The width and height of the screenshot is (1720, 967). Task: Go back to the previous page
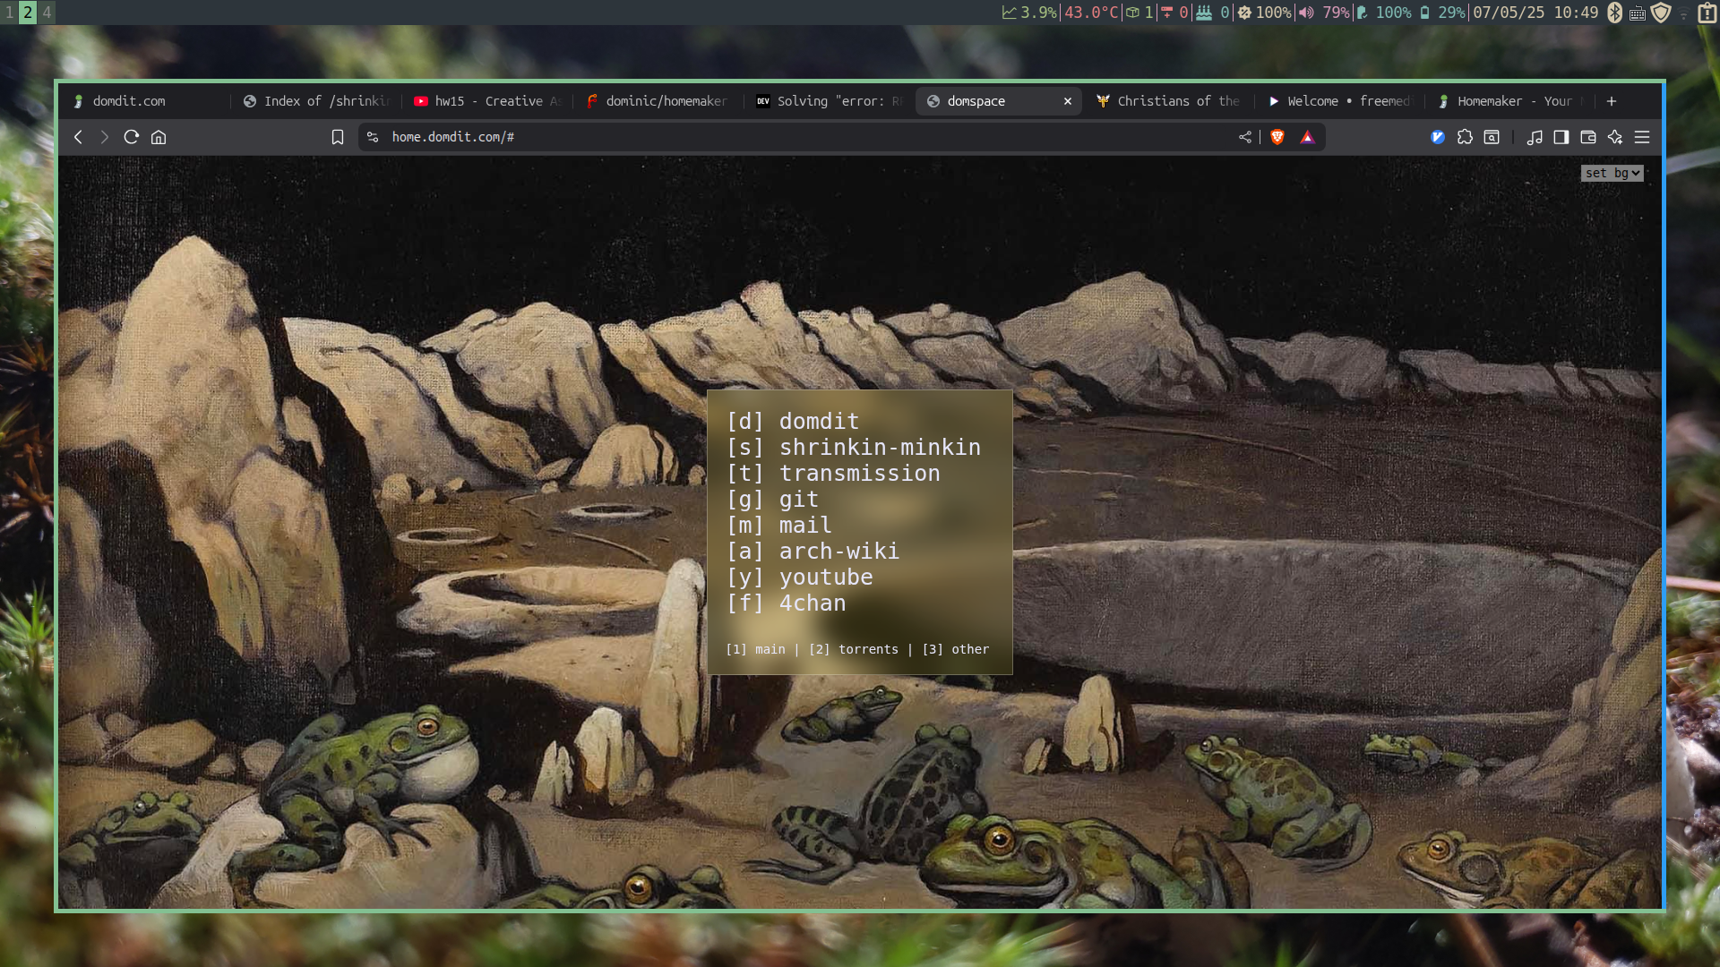(x=78, y=137)
